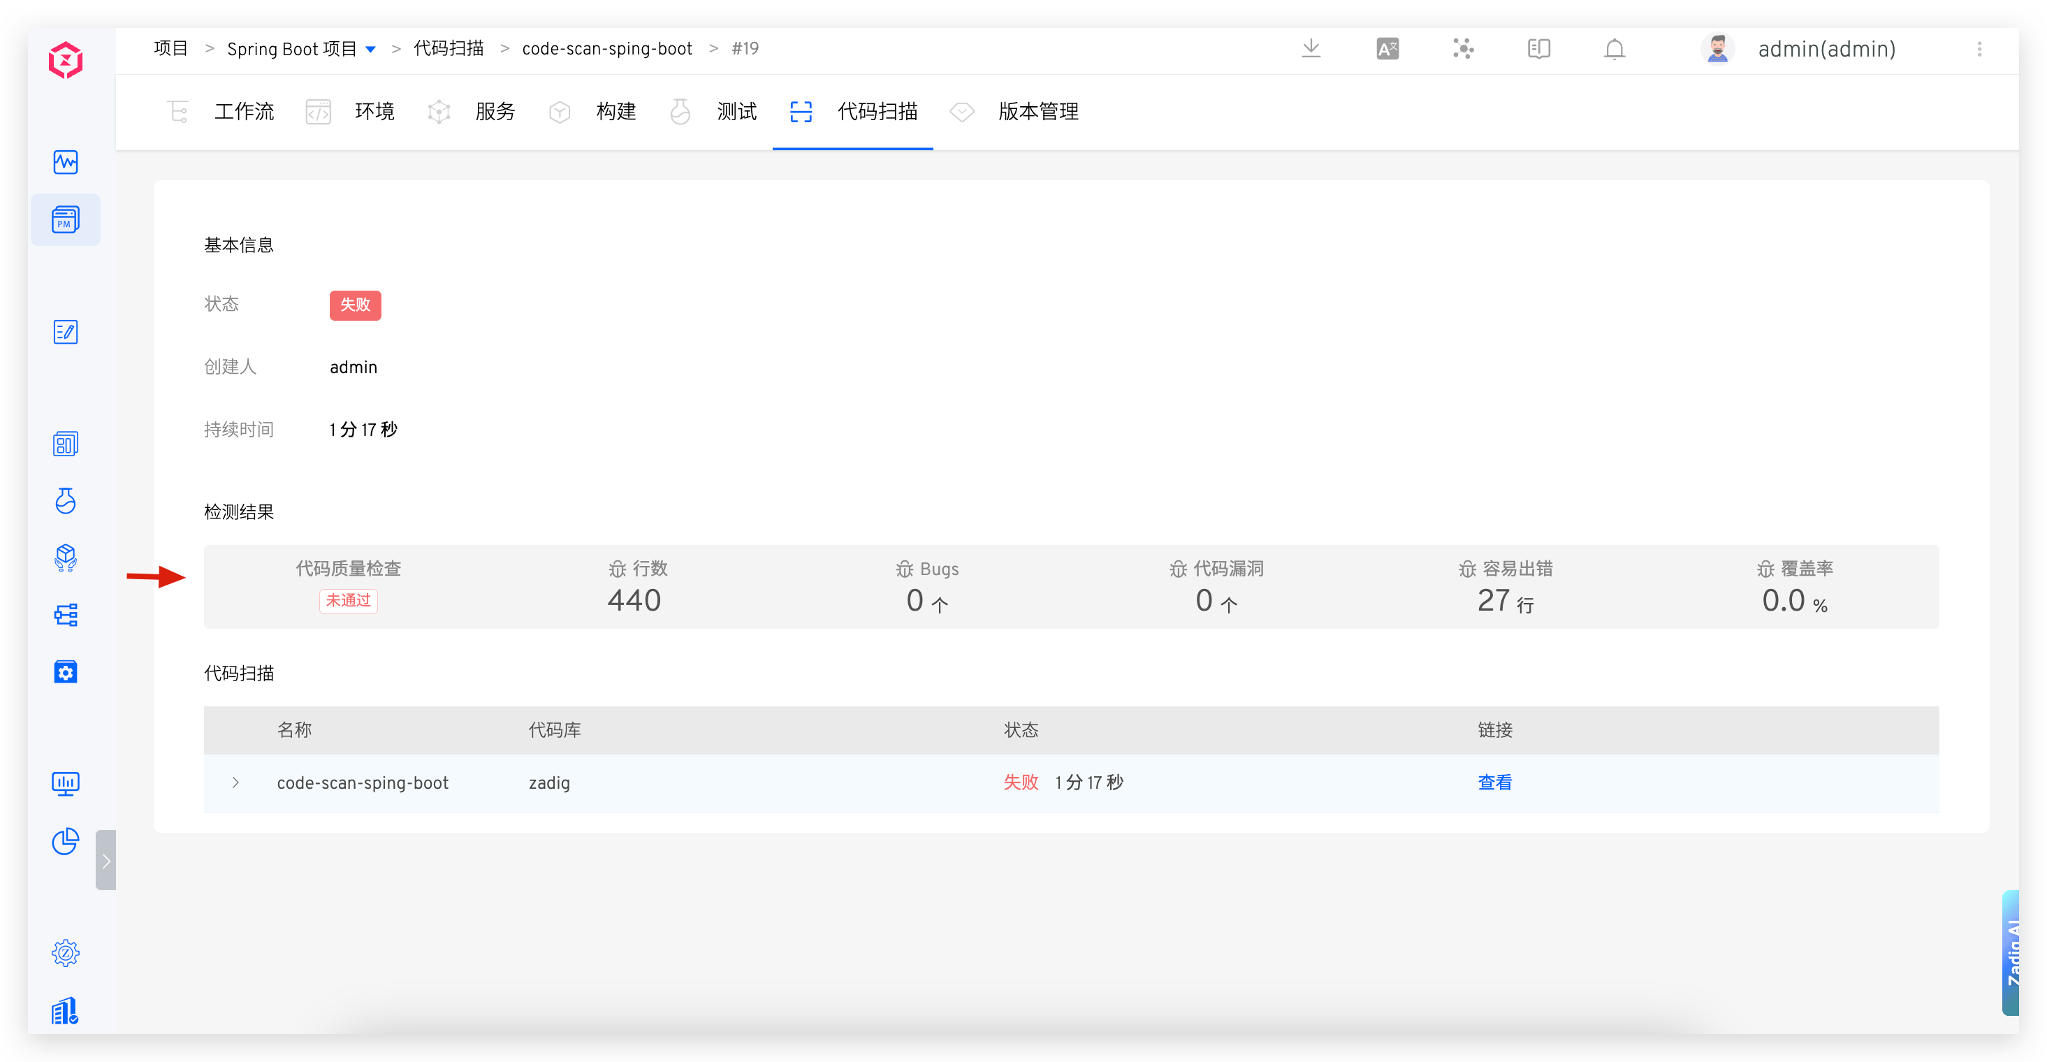
Task: Select the 代码扫描 tab label
Action: [x=877, y=111]
